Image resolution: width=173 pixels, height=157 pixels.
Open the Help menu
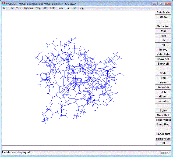(x=81, y=8)
